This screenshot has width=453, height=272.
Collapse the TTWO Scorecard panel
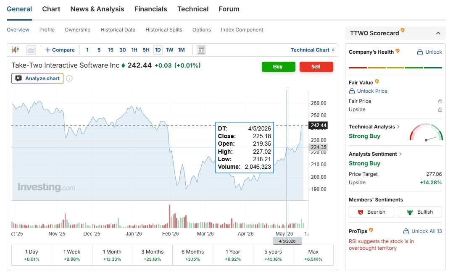(x=438, y=33)
